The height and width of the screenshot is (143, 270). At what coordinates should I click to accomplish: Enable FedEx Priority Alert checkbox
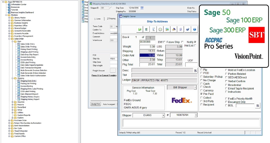[x=226, y=99]
